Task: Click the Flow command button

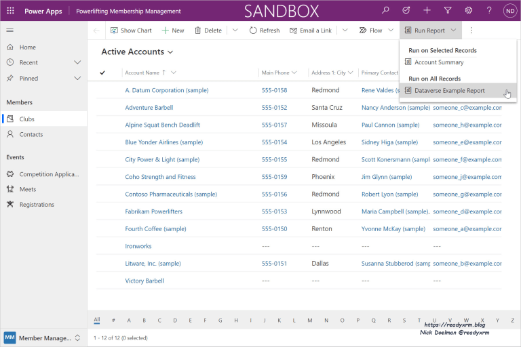Action: coord(370,30)
